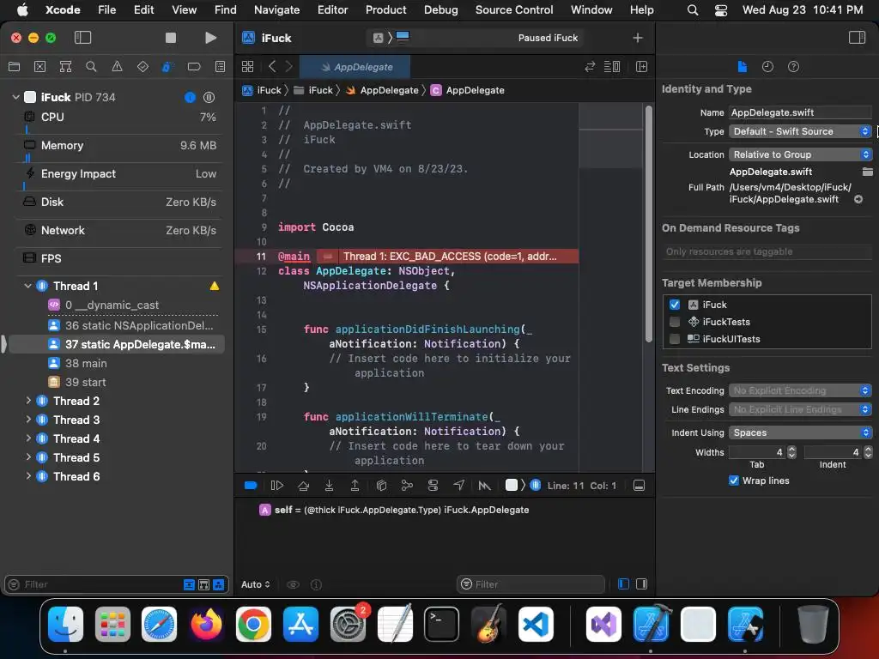Toggle the Wrap lines checkbox

point(733,481)
